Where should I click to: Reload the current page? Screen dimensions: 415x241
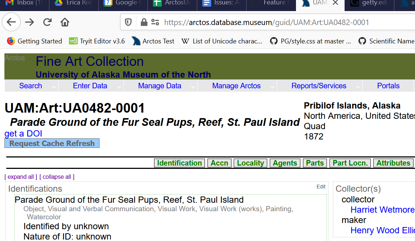click(x=48, y=22)
